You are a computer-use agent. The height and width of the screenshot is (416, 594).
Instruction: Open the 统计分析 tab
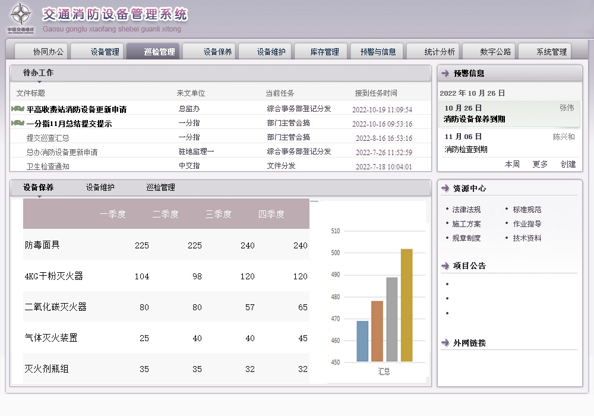point(433,52)
